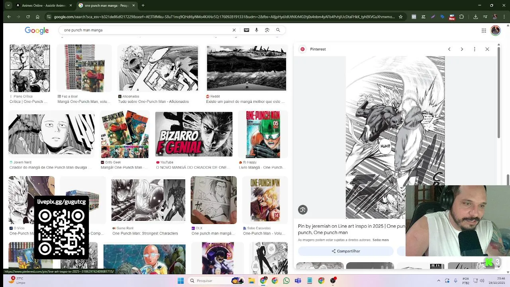Submit search with the magnifier icon
Image resolution: width=510 pixels, height=287 pixels.
(x=278, y=30)
